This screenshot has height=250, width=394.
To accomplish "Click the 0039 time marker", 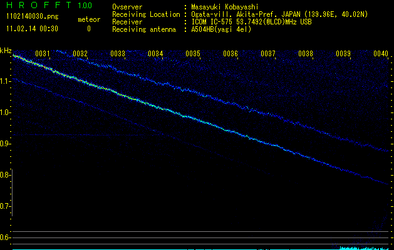I will [343, 53].
